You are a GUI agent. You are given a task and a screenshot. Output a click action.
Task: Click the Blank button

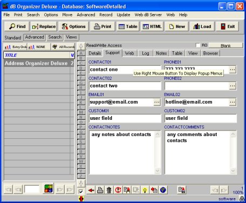225,45
